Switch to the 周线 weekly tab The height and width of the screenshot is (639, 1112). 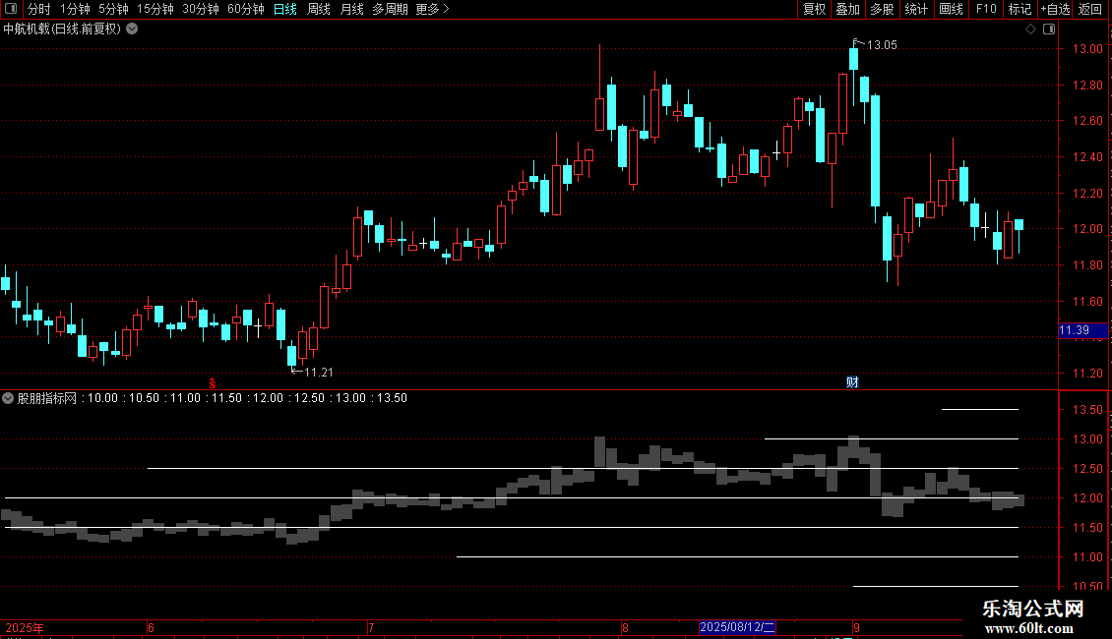(x=319, y=9)
